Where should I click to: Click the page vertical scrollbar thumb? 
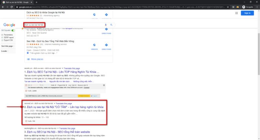click(x=259, y=54)
